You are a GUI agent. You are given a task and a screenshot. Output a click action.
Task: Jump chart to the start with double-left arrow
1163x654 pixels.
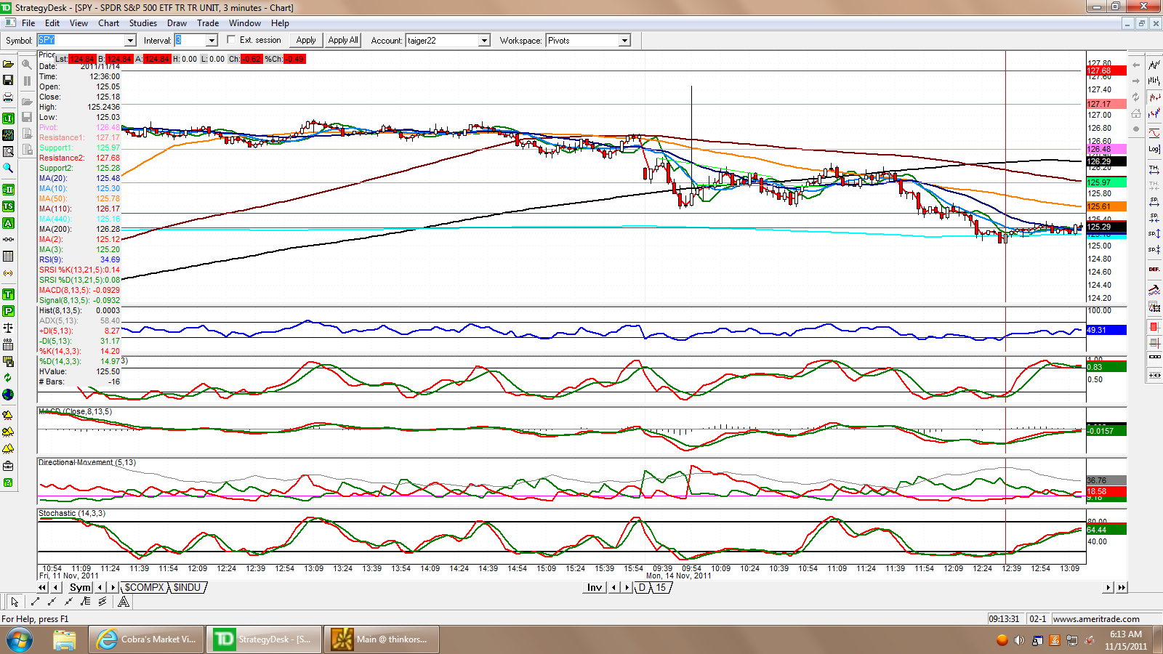coord(42,587)
